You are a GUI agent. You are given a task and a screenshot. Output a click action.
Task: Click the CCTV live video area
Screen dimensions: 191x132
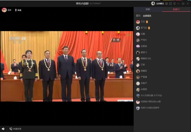(x=67, y=66)
